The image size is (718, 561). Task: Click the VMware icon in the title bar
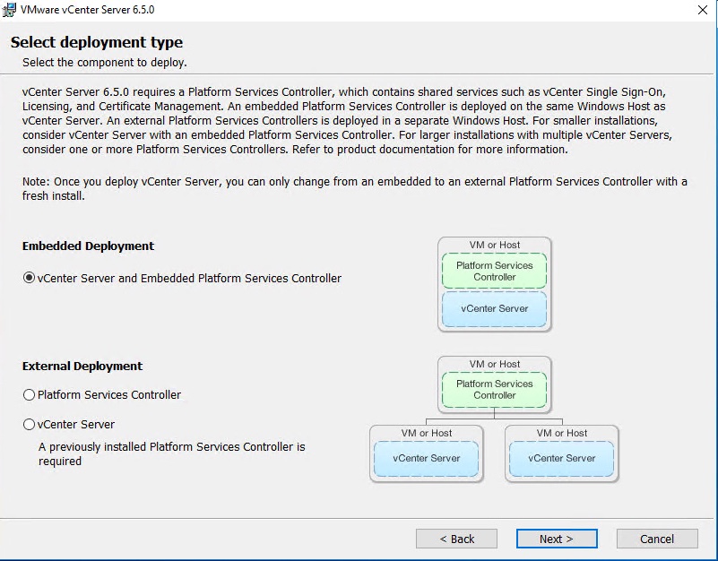point(11,10)
